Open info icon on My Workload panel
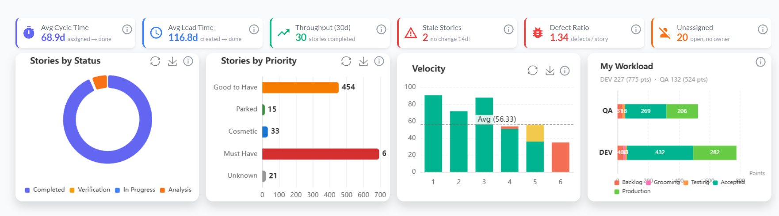 pyautogui.click(x=760, y=62)
